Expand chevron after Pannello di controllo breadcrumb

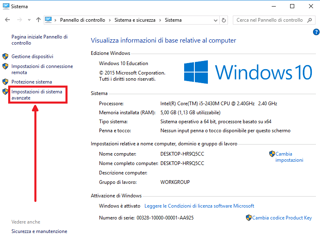click(110, 20)
